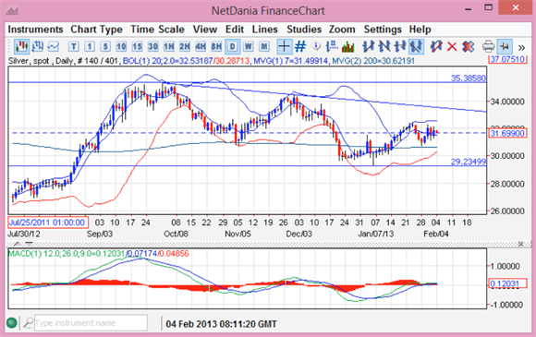
Task: Click the MACD(1) 12.0;26.0;9.0 study label
Action: 66,254
